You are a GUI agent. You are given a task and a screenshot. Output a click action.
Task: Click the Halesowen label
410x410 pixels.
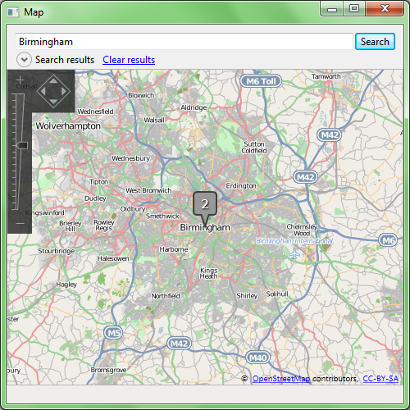coord(113,258)
